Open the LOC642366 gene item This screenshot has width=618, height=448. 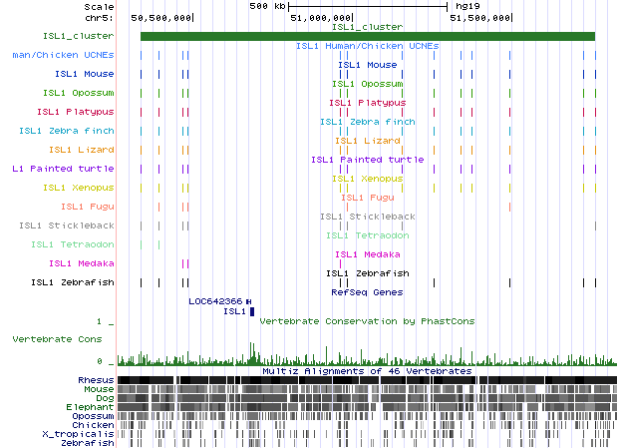pyautogui.click(x=215, y=301)
